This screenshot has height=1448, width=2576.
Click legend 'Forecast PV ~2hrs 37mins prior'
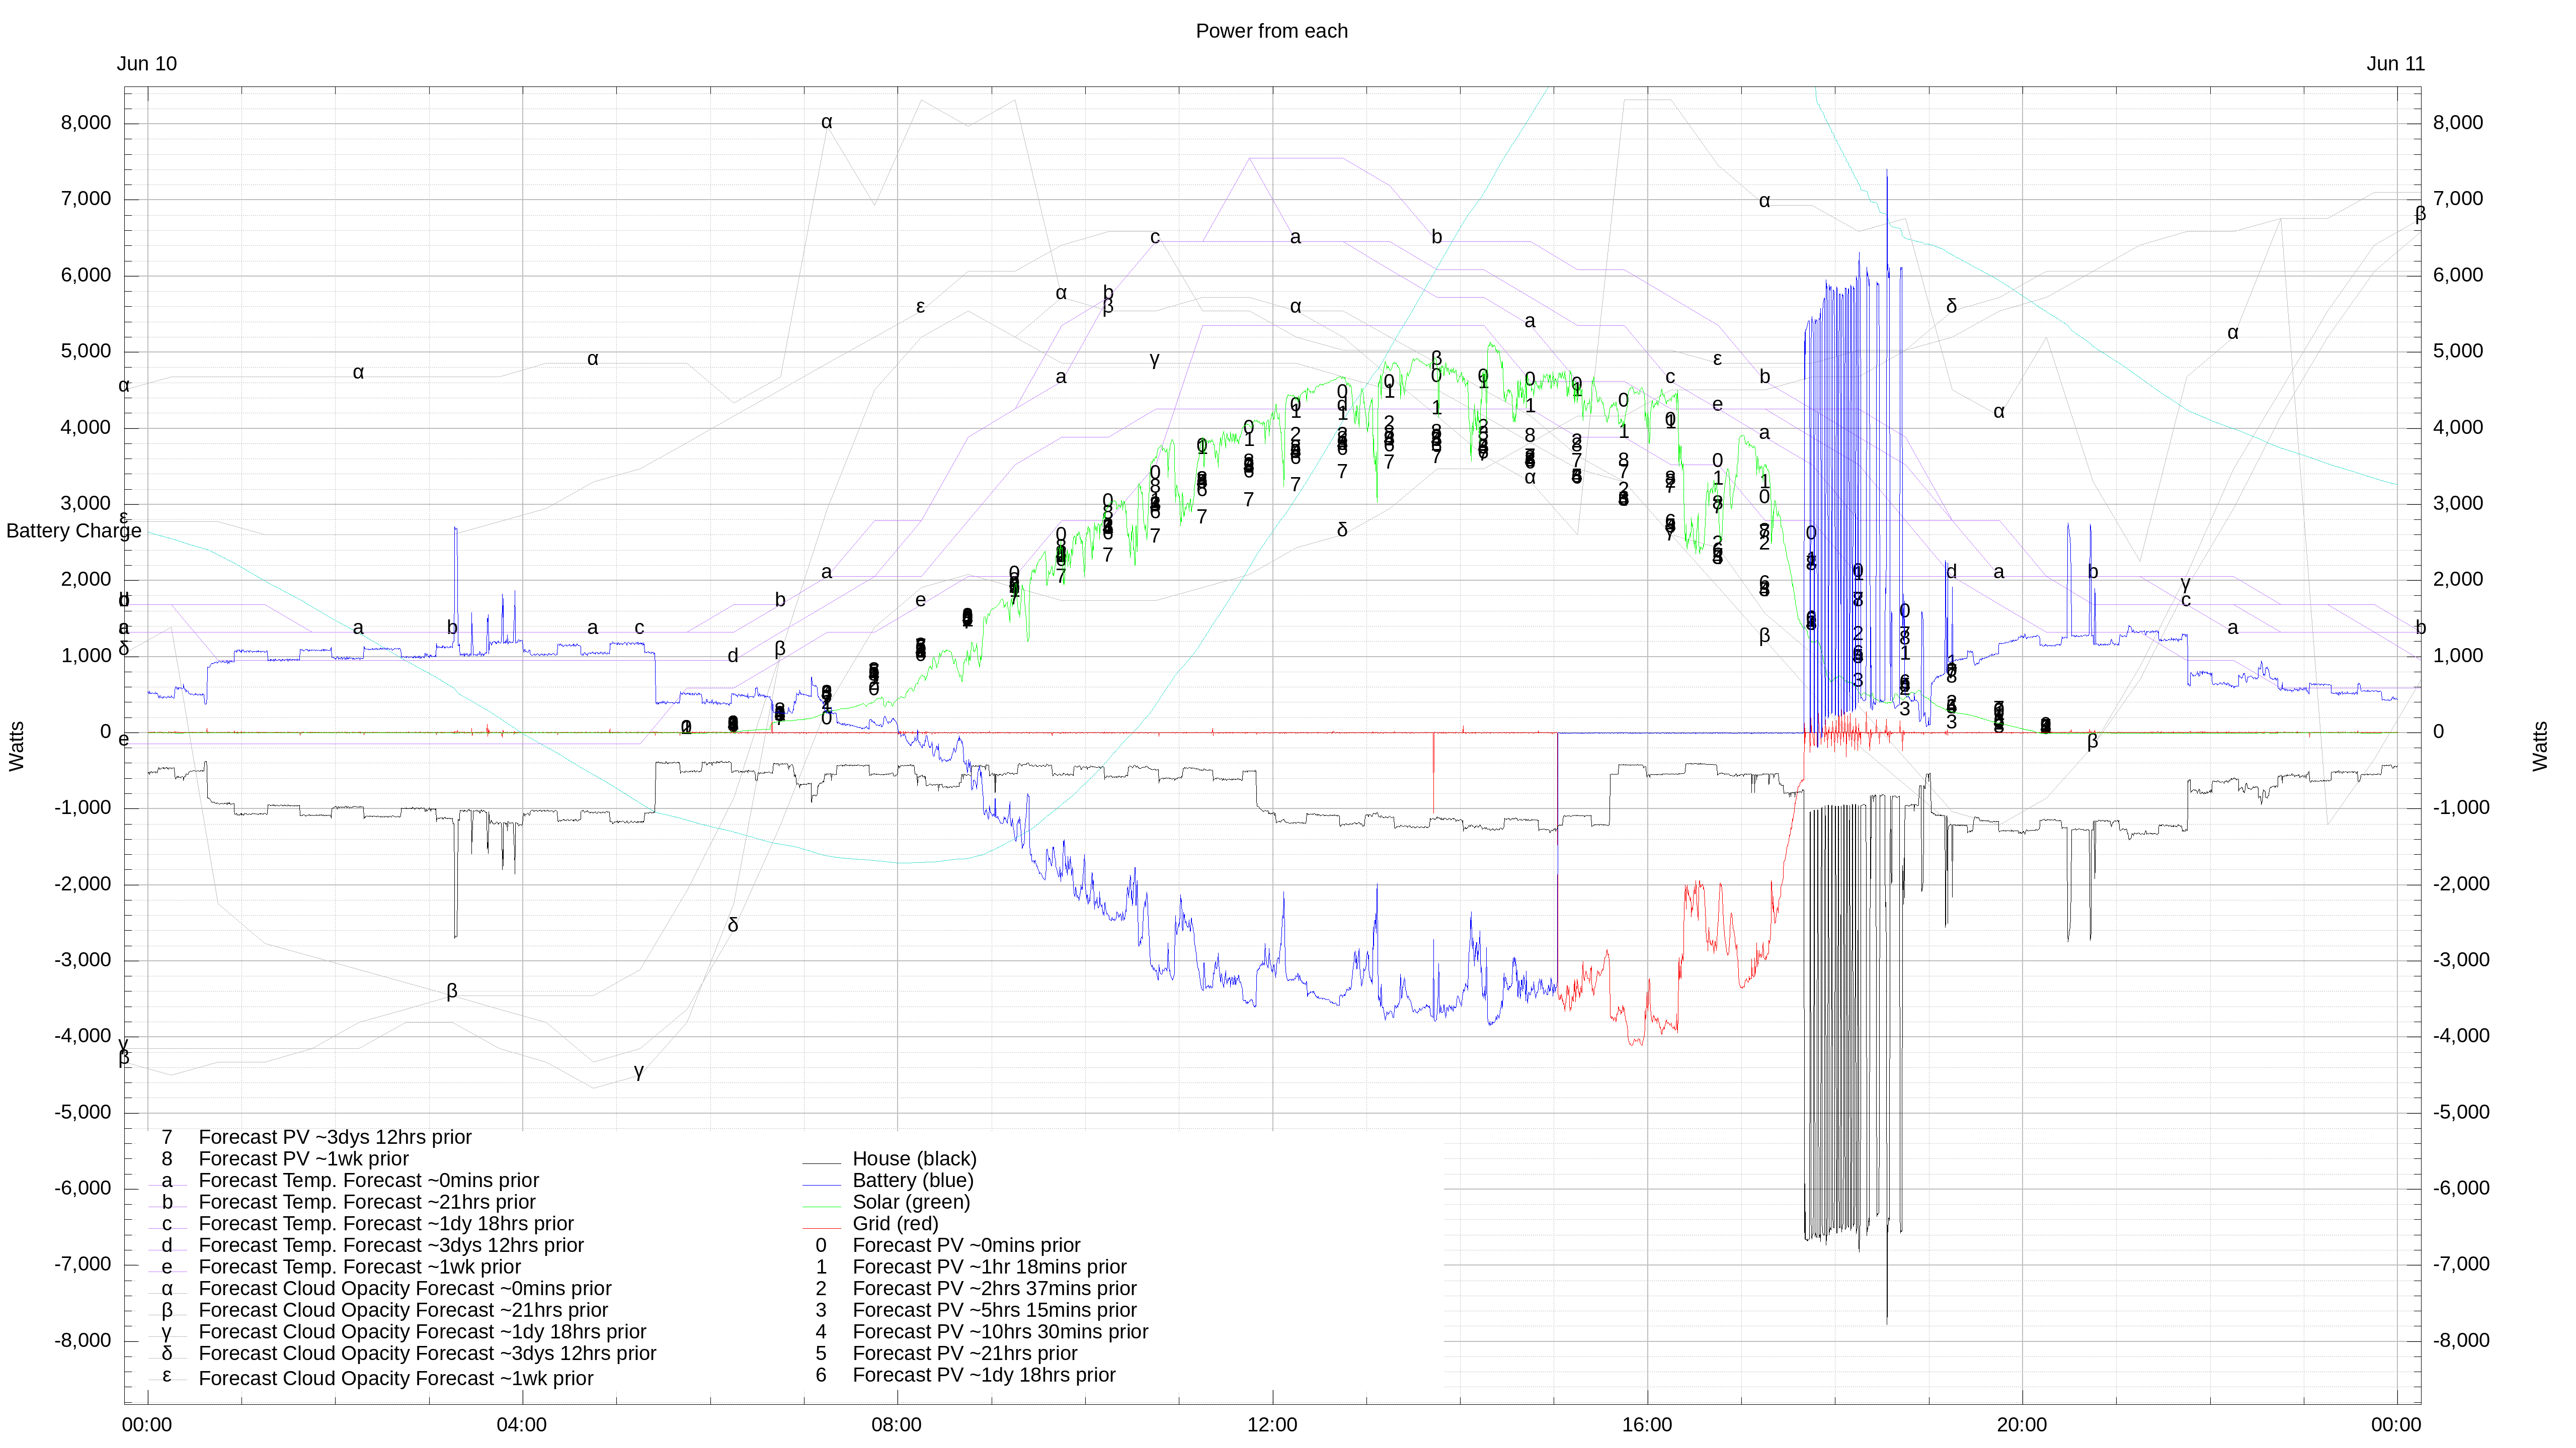(x=994, y=1288)
